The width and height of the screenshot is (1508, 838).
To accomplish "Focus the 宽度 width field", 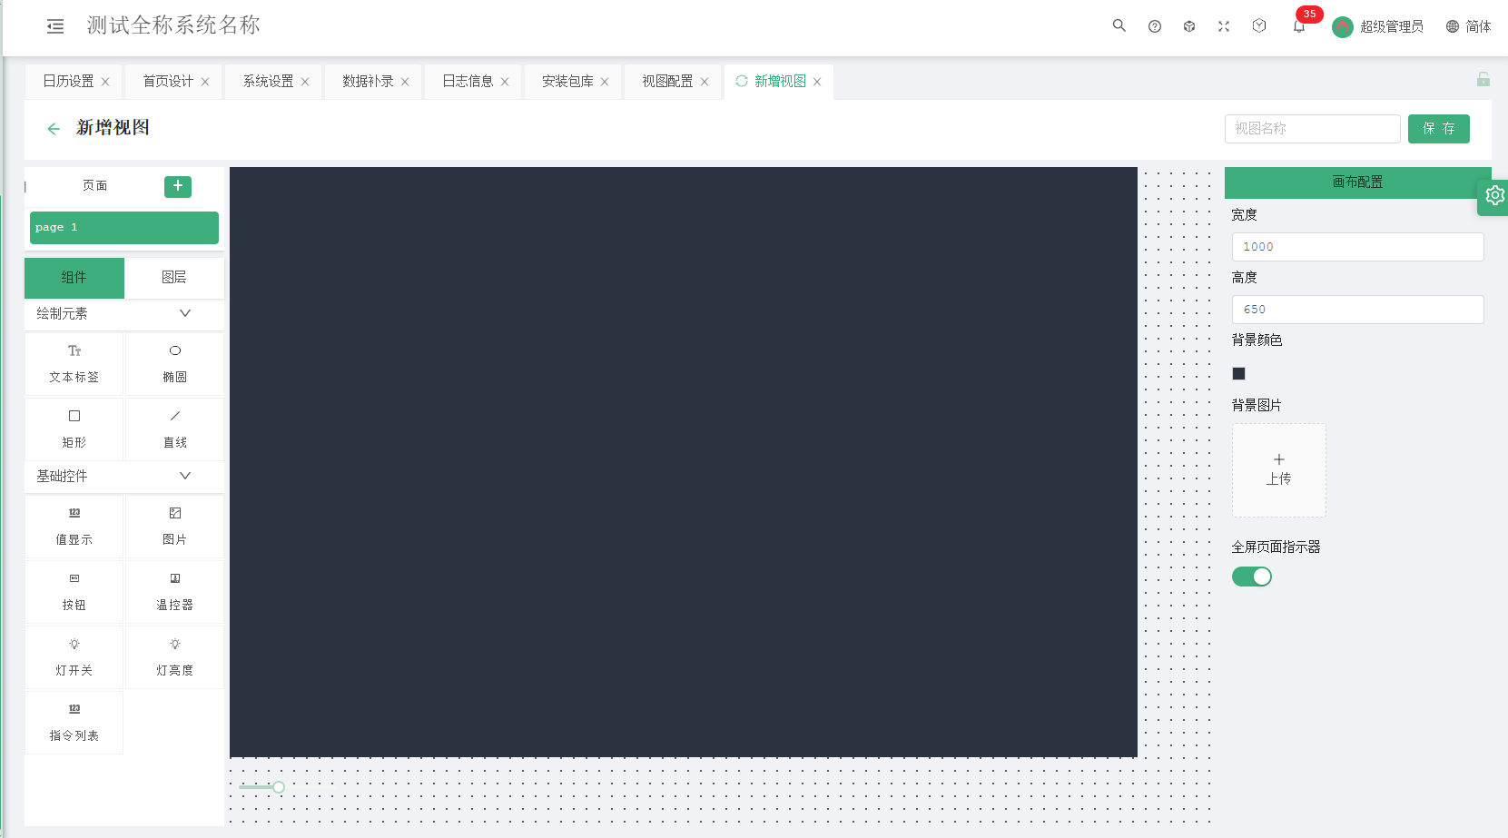I will (x=1358, y=247).
